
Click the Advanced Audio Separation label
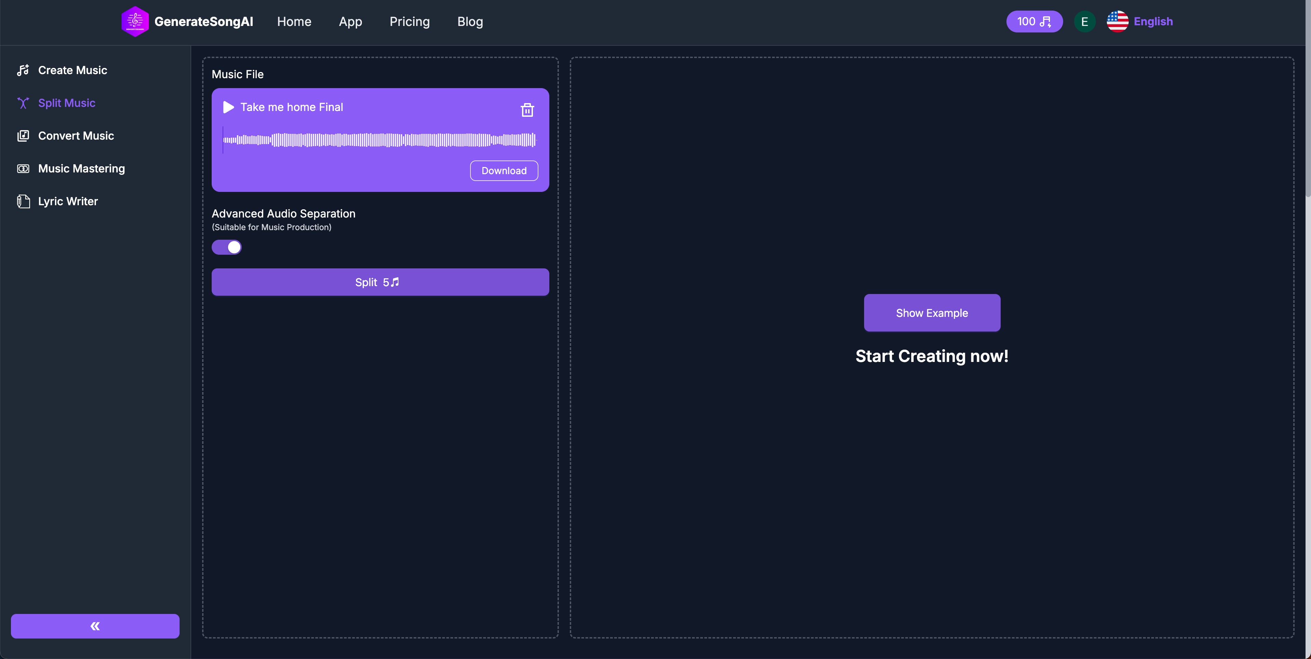(283, 214)
